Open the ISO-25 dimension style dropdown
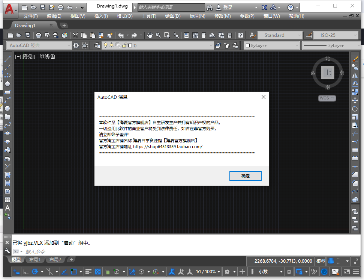The height and width of the screenshot is (280, 364). [336, 35]
